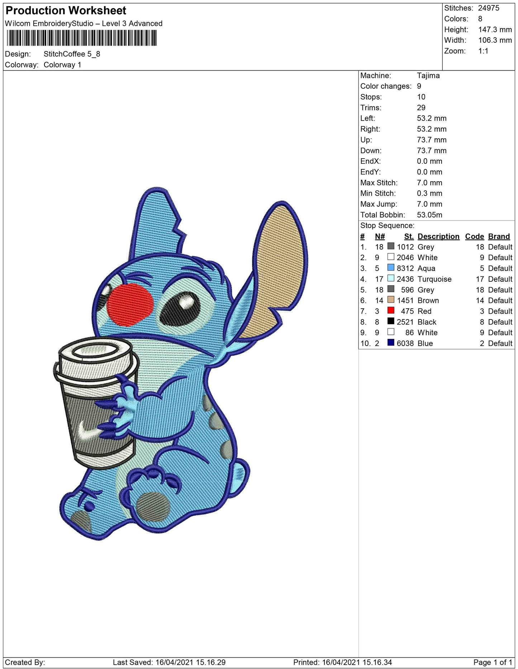Pick the Brown color swatch in the stop sequence
This screenshot has width=518, height=669.
(391, 300)
